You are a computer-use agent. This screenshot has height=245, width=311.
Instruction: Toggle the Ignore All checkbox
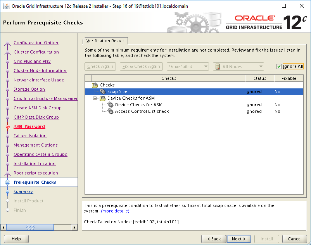point(279,66)
